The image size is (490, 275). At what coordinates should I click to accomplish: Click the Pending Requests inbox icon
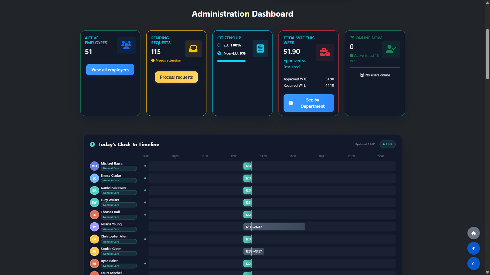click(193, 49)
